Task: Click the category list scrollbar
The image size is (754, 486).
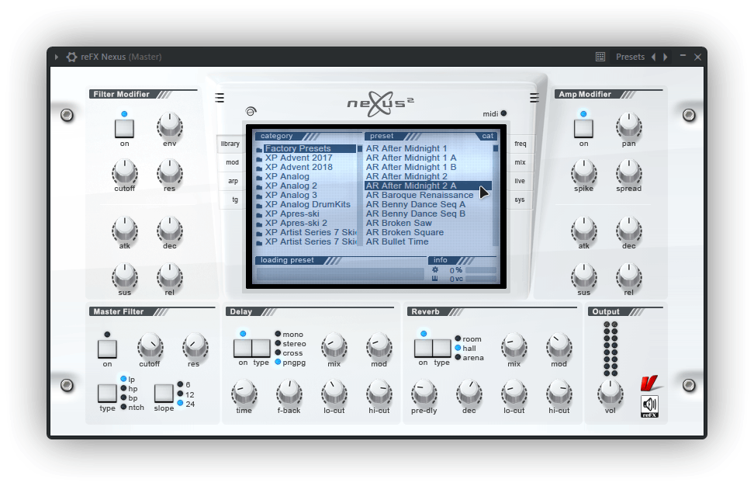Action: click(360, 196)
